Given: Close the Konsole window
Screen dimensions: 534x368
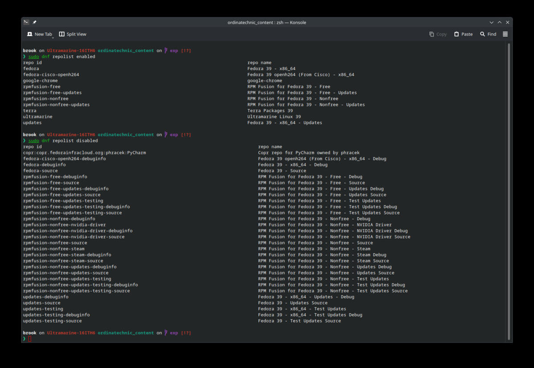Looking at the screenshot, I should (x=507, y=22).
